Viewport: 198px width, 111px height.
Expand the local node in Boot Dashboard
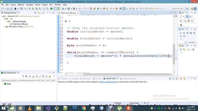[3, 84]
